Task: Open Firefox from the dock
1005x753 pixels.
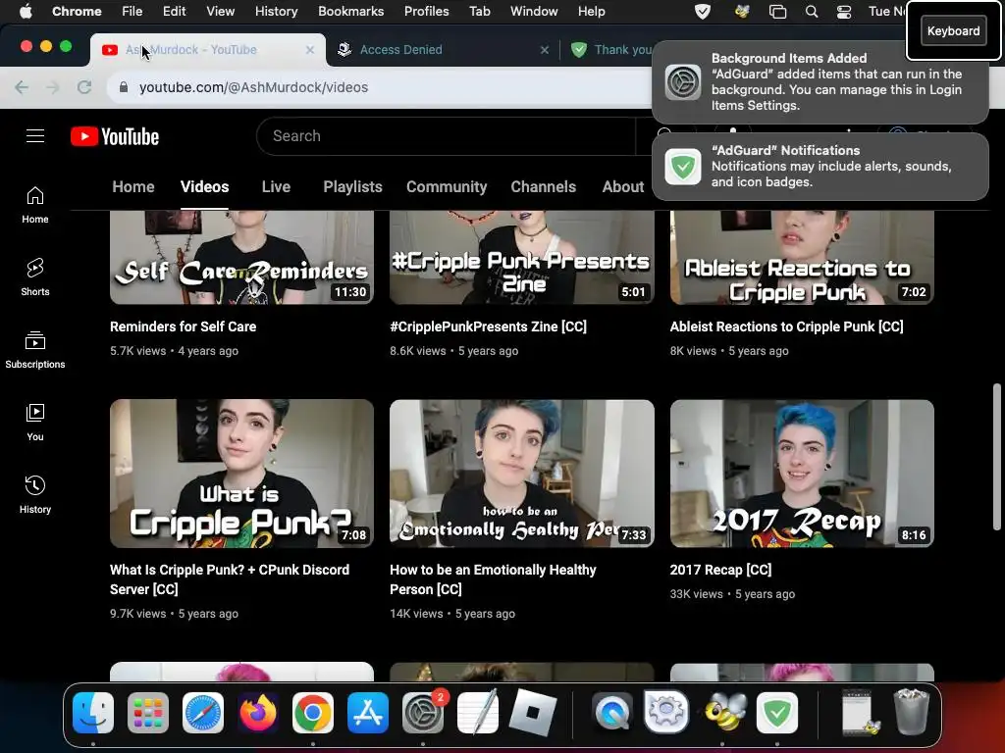Action: coord(258,713)
